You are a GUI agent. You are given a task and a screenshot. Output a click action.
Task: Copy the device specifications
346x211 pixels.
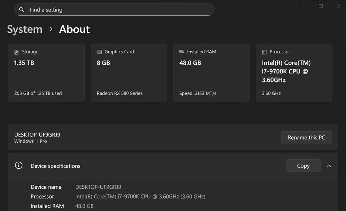tap(303, 166)
